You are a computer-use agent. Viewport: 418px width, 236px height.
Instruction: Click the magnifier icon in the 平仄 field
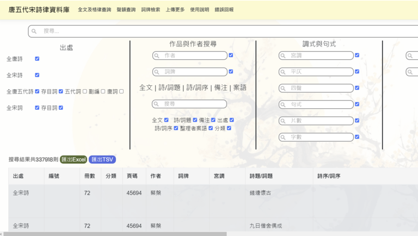(x=285, y=72)
